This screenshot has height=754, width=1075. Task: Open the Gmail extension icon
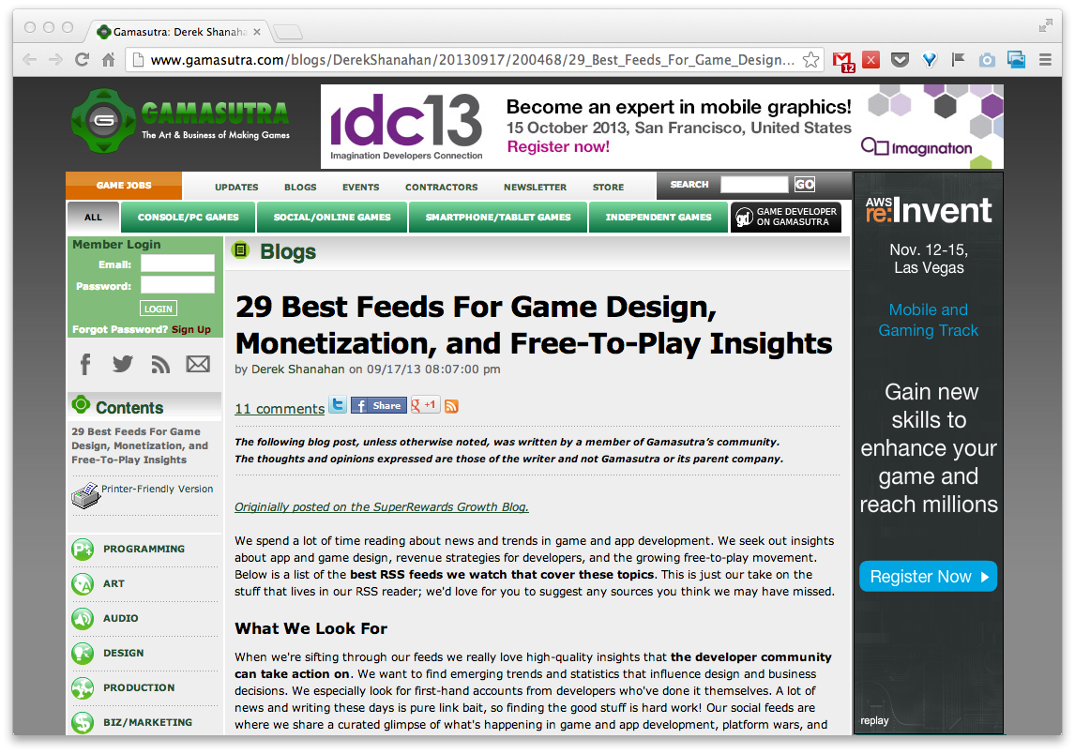tap(843, 61)
